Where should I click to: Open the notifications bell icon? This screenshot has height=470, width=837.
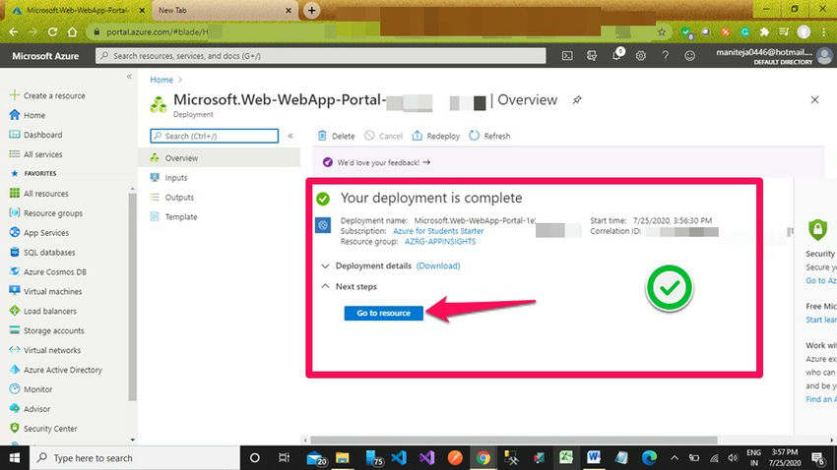tap(616, 55)
